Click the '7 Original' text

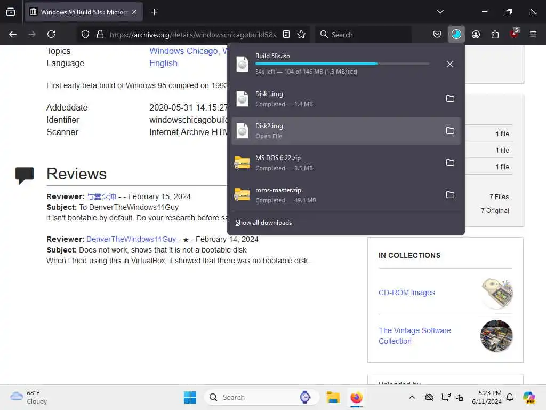click(x=495, y=210)
